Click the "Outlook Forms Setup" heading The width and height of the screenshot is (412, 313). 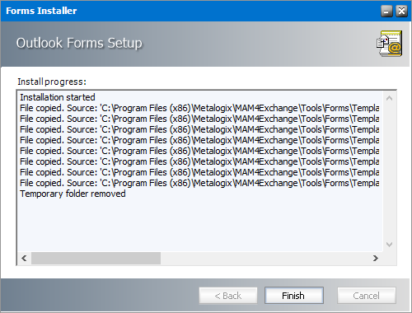(79, 43)
